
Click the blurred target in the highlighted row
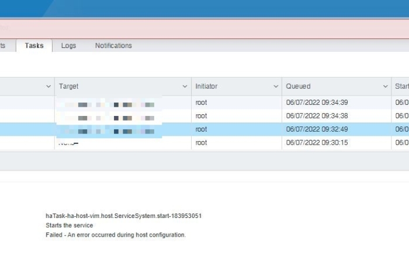pyautogui.click(x=108, y=130)
